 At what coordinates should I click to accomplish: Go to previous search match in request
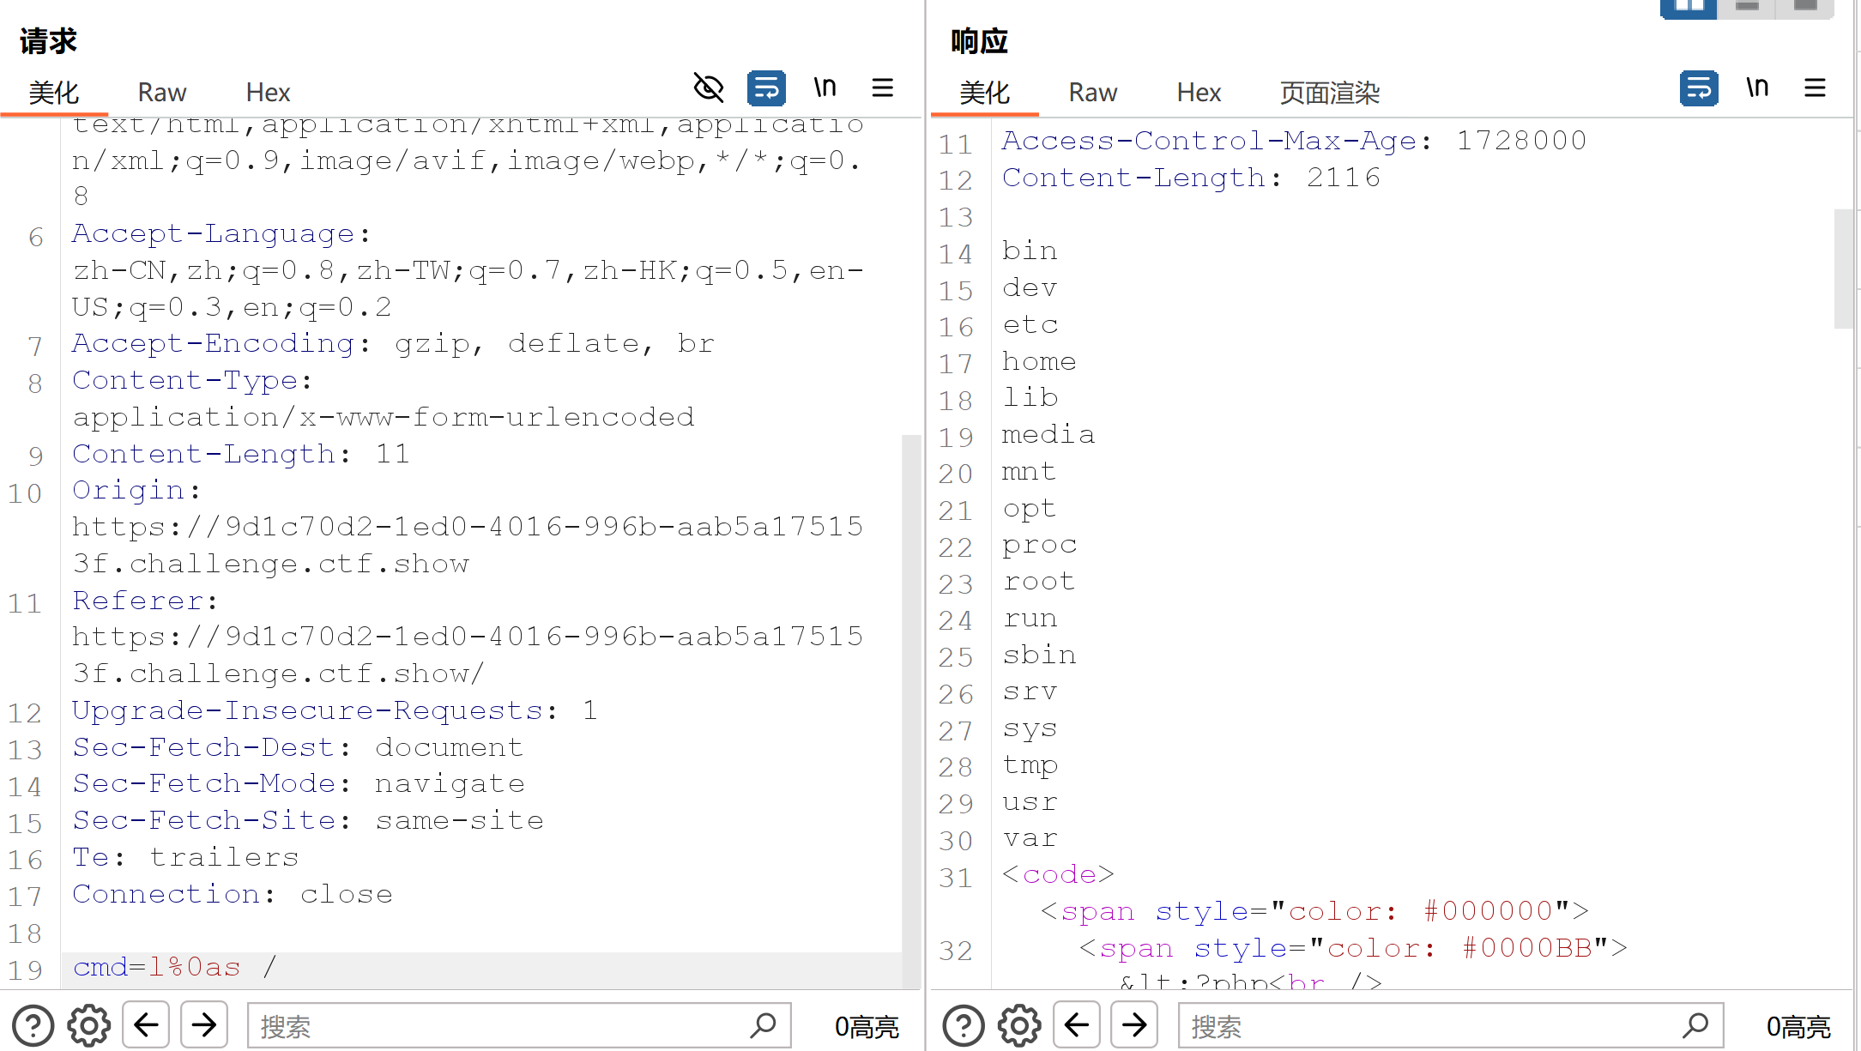pyautogui.click(x=147, y=1025)
